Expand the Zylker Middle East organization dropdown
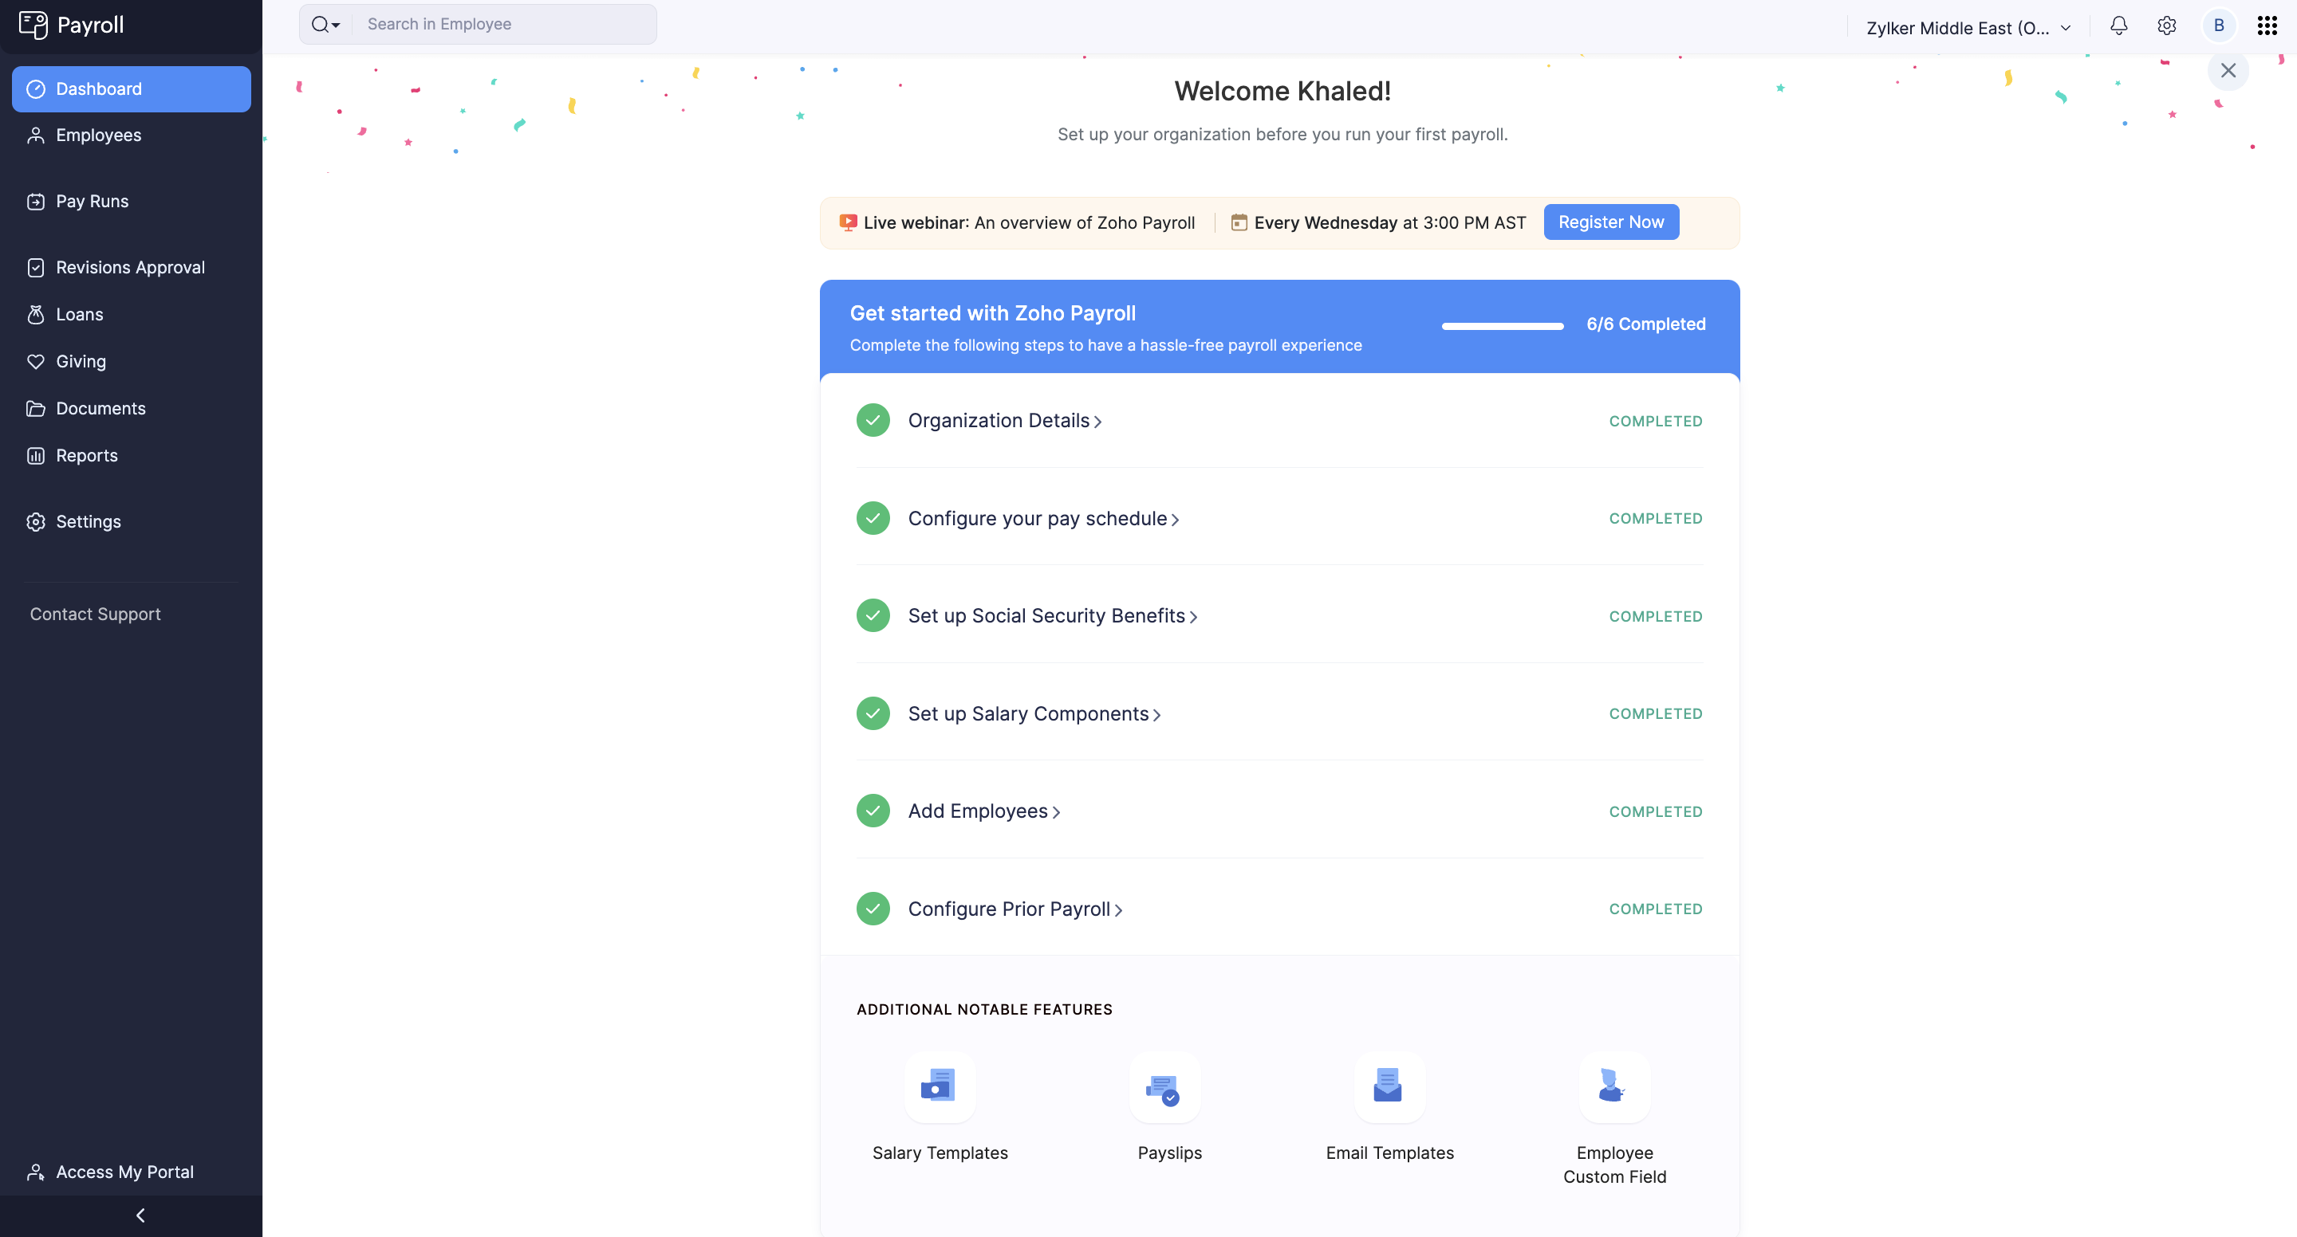Viewport: 2297px width, 1237px height. click(x=1968, y=28)
